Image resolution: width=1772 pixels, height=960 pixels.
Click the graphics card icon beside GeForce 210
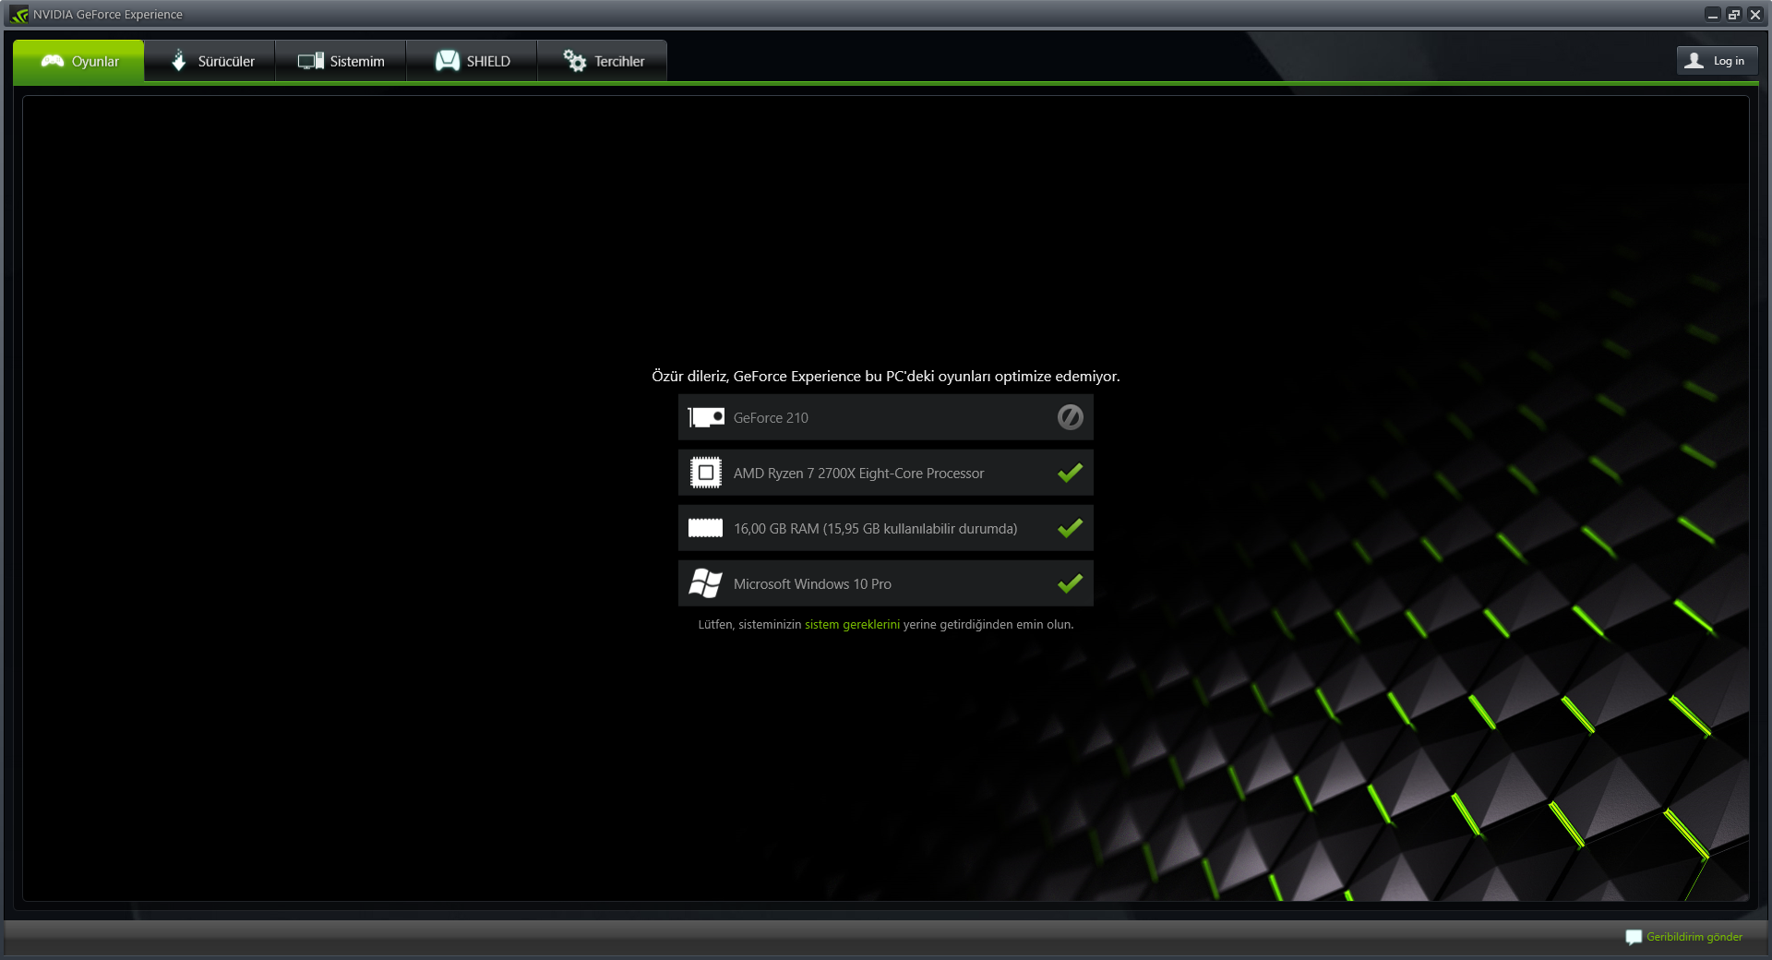click(x=706, y=418)
